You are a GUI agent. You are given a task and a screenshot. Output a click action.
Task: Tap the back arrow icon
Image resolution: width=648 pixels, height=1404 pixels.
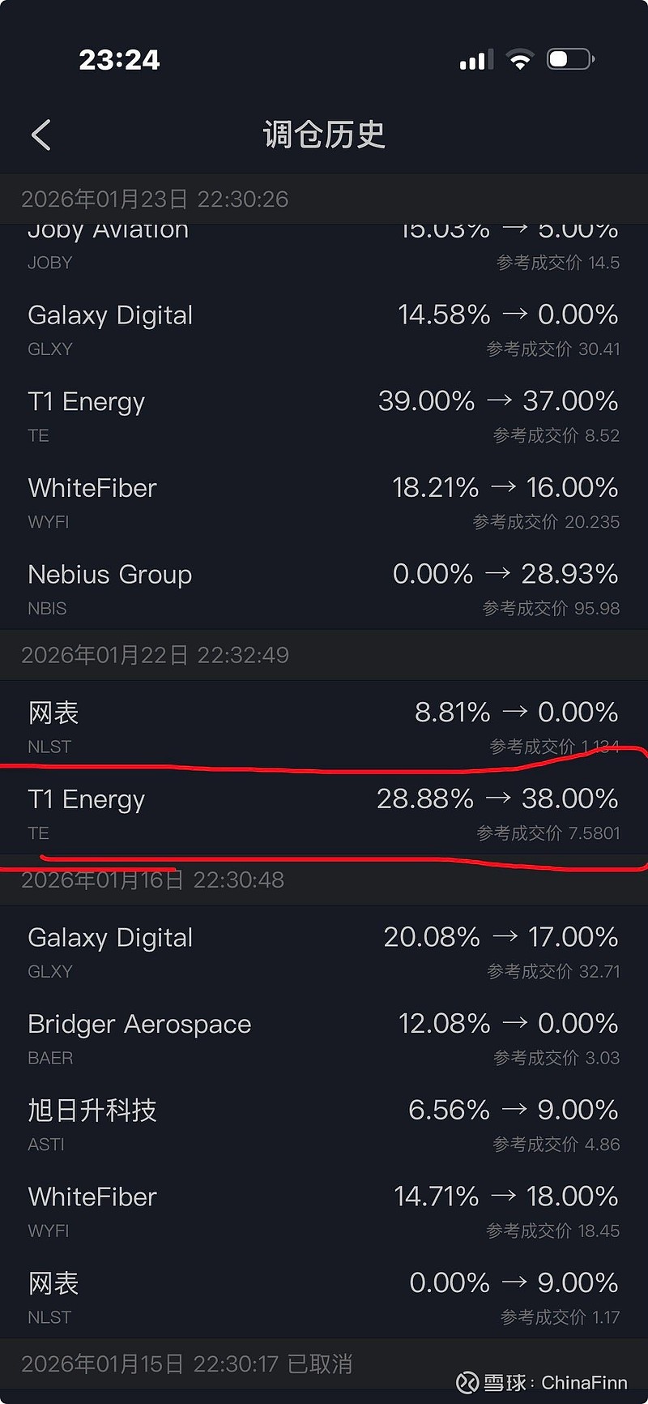[41, 135]
